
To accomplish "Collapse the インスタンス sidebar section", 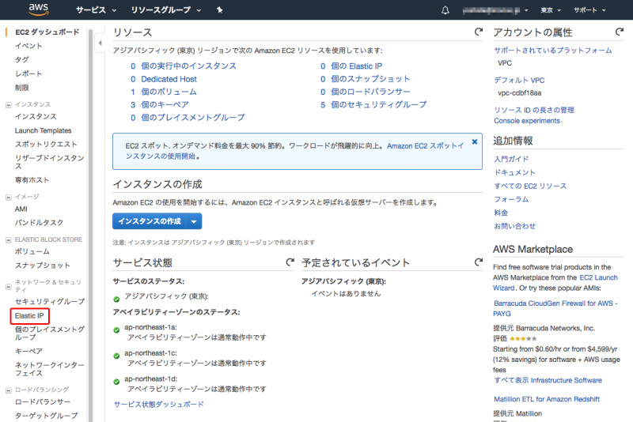I will [x=8, y=105].
